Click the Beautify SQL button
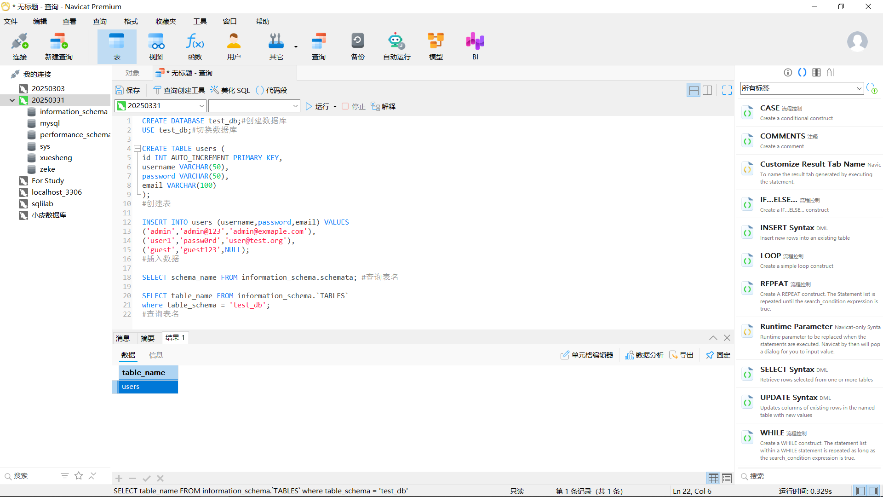Screen dimensions: 883x497 [x=230, y=90]
